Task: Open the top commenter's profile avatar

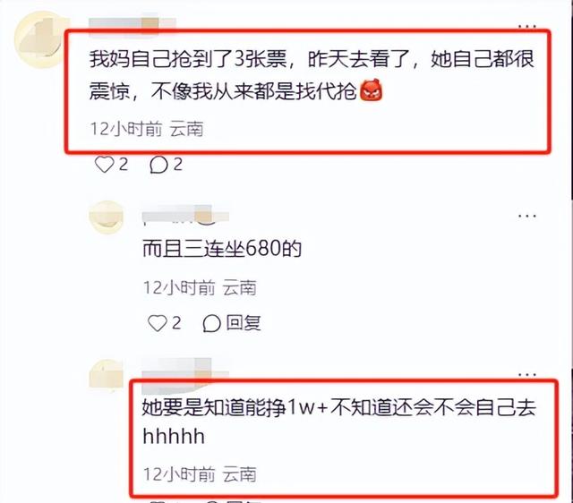Action: point(41,39)
